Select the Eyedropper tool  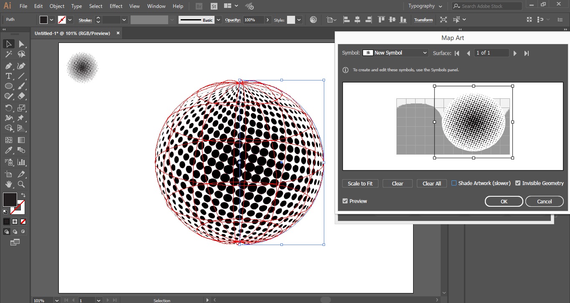click(x=8, y=150)
